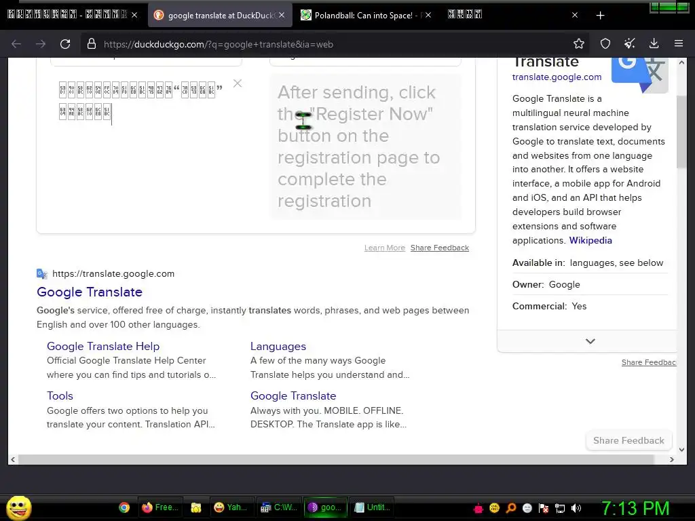Click the favicon beside translate.google.com result URL
This screenshot has width=695, height=521.
[41, 274]
